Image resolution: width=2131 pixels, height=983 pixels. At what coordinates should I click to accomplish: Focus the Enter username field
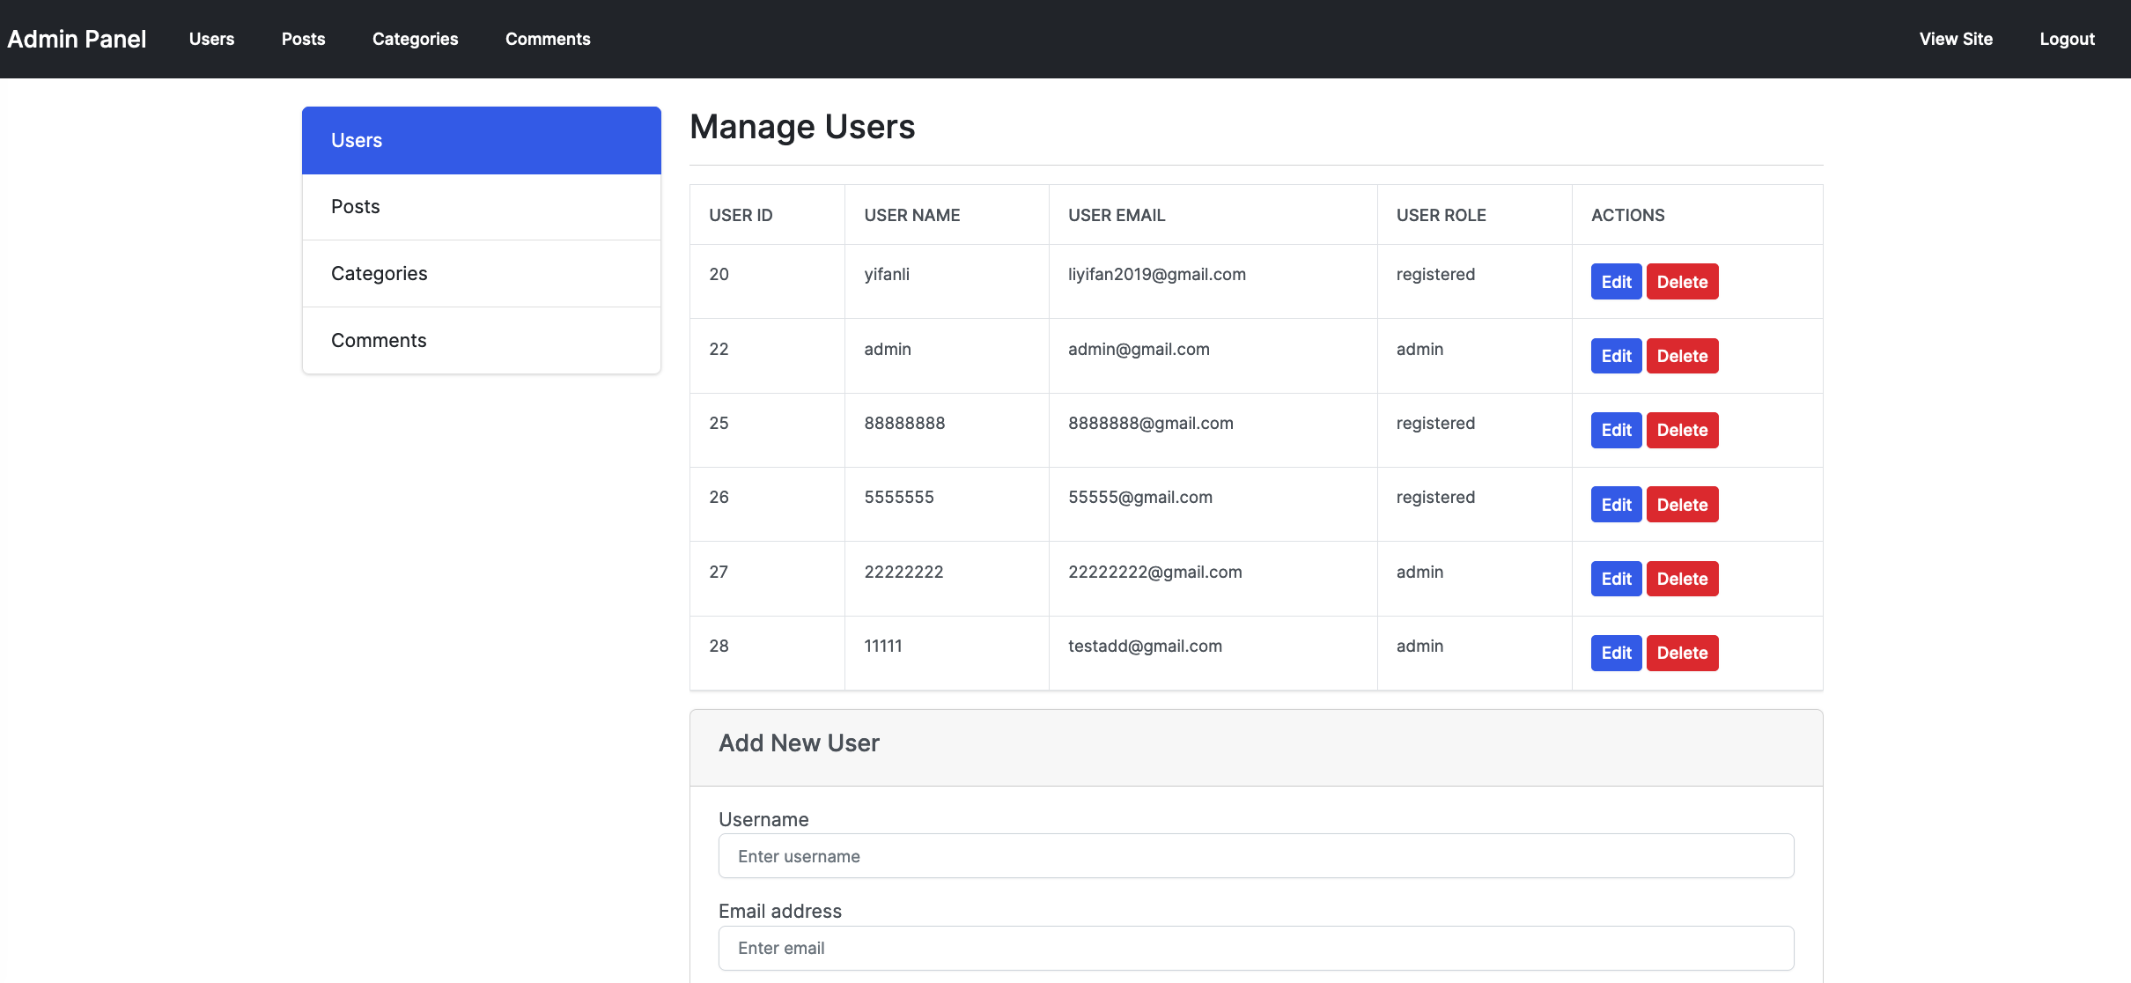tap(1256, 856)
